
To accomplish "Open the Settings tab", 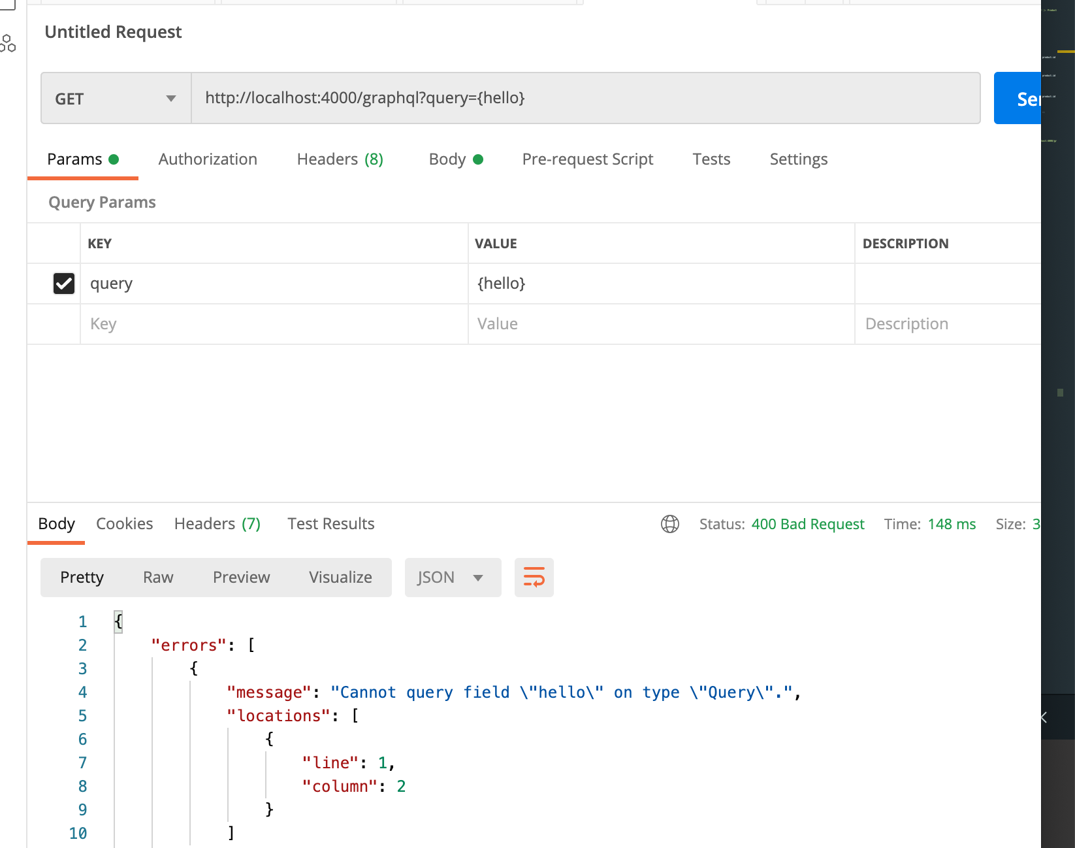I will (x=799, y=159).
